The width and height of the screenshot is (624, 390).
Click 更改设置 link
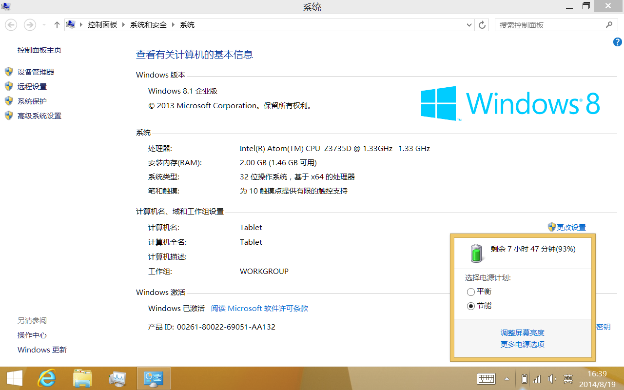coord(571,228)
